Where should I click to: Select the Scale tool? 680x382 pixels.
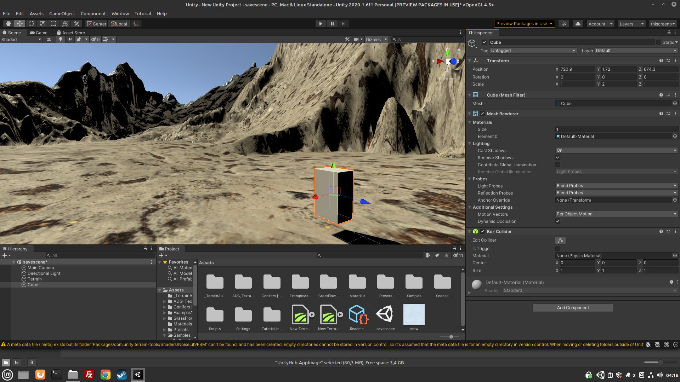42,24
